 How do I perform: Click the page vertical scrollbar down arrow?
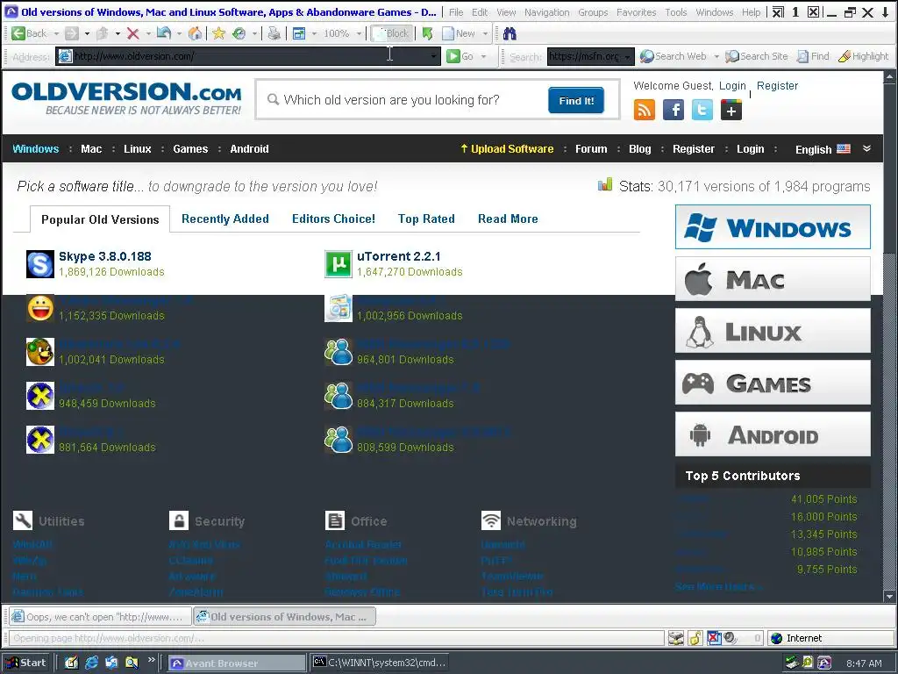point(889,596)
